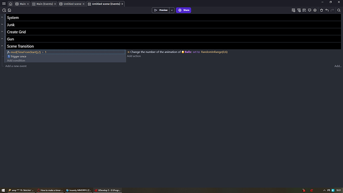Expand the Scene Transition event group
This screenshot has width=343, height=193.
(2, 46)
